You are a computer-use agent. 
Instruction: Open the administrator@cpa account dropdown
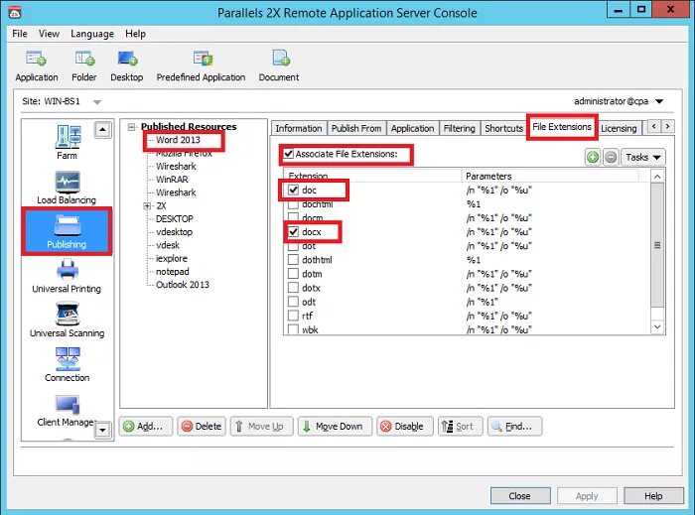point(659,101)
